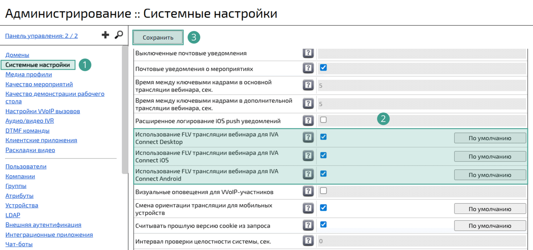Select Медиа профили in sidebar menu
Screen dimensions: 533x250
coord(29,74)
